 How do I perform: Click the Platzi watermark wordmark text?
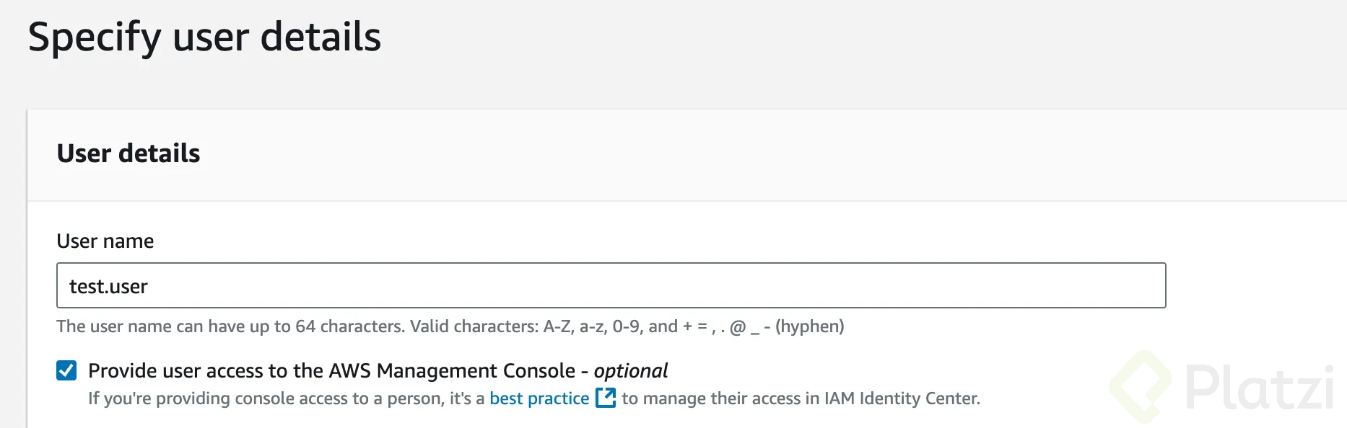pos(1258,388)
